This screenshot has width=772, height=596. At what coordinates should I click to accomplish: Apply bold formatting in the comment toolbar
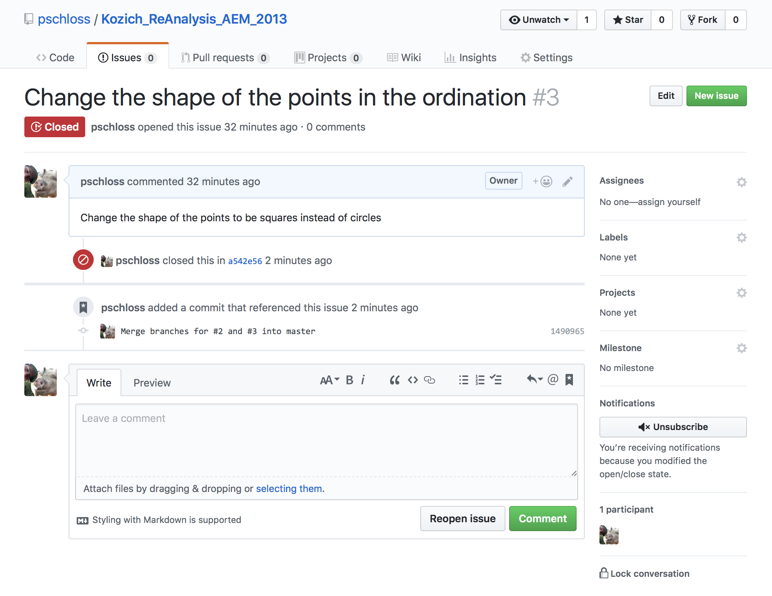(x=350, y=380)
